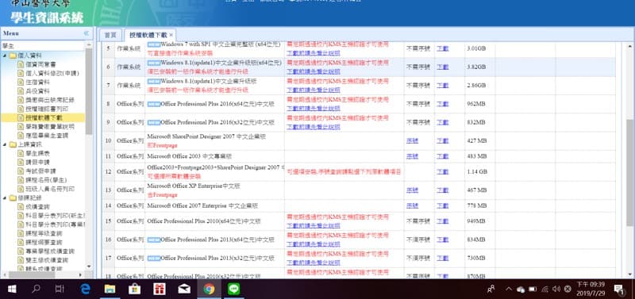Open 課程綱要查詢 tree item
Image resolution: width=635 pixels, height=299 pixels.
[x=44, y=243]
